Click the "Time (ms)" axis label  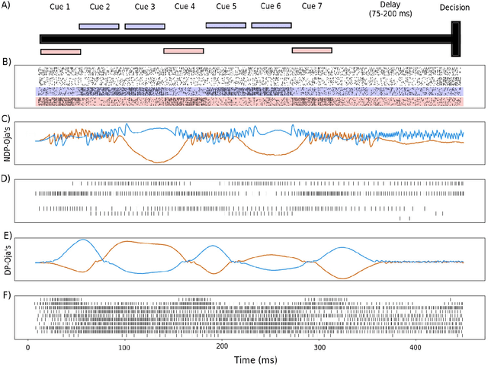point(253,359)
